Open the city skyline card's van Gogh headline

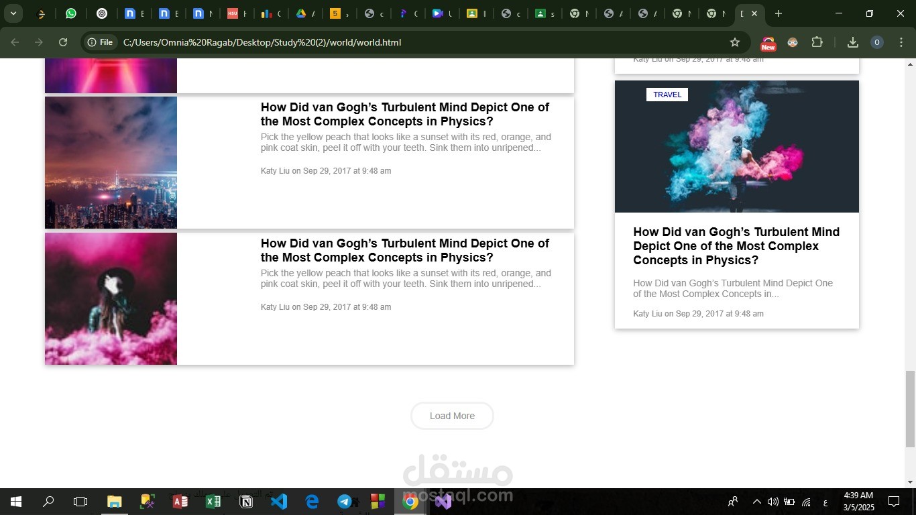(405, 114)
